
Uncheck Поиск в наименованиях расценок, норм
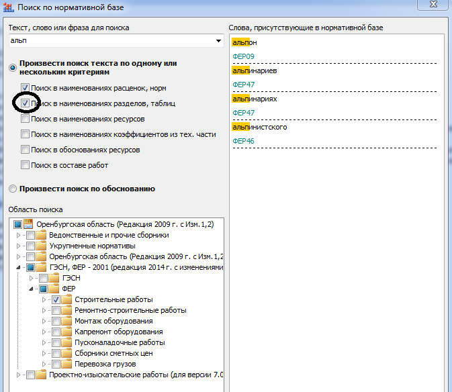tap(25, 87)
